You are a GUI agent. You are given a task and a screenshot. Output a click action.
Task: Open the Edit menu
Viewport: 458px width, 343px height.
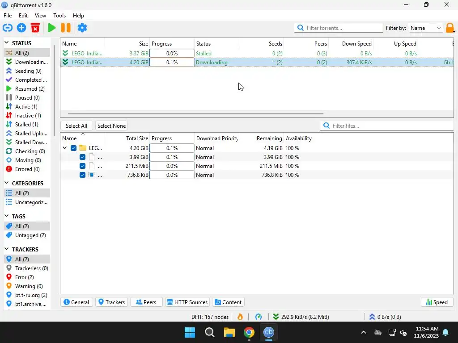[x=23, y=16]
